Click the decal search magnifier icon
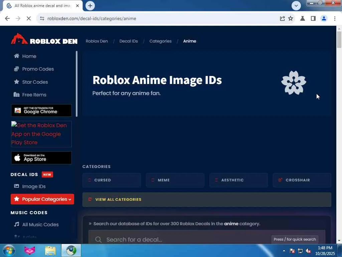The width and height of the screenshot is (342, 257). coord(99,240)
